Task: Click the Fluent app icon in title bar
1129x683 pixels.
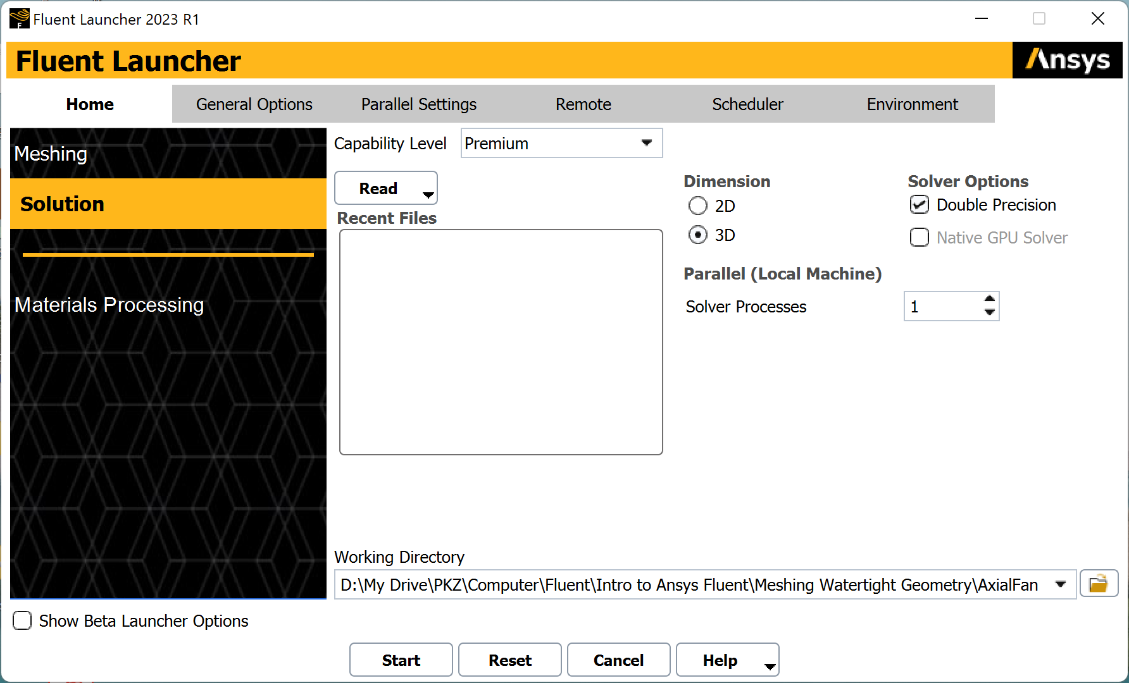Action: (19, 19)
